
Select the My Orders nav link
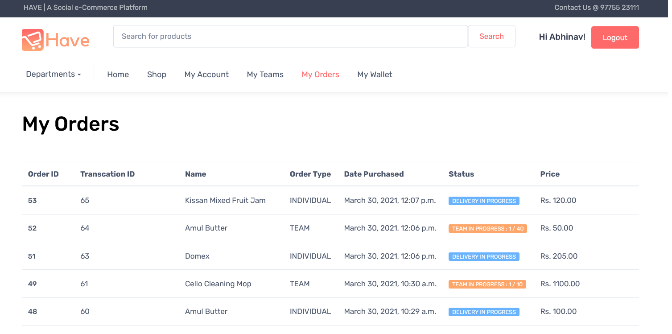point(320,74)
